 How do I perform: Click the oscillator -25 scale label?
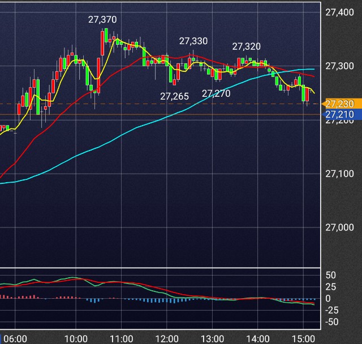[x=332, y=310]
